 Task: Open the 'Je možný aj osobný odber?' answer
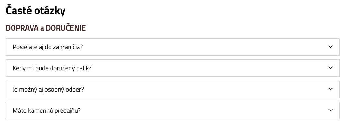(x=172, y=89)
